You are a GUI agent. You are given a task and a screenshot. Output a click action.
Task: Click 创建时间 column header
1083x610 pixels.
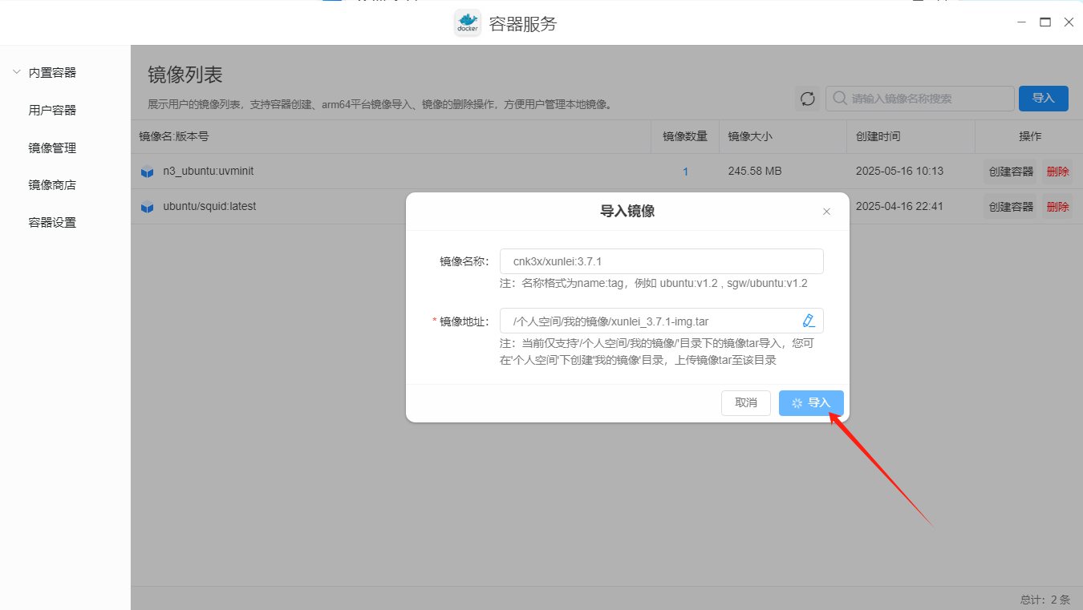pyautogui.click(x=878, y=136)
